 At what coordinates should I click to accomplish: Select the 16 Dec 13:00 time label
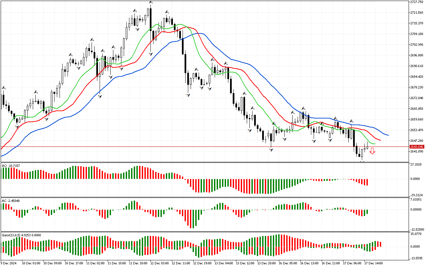pos(309,263)
